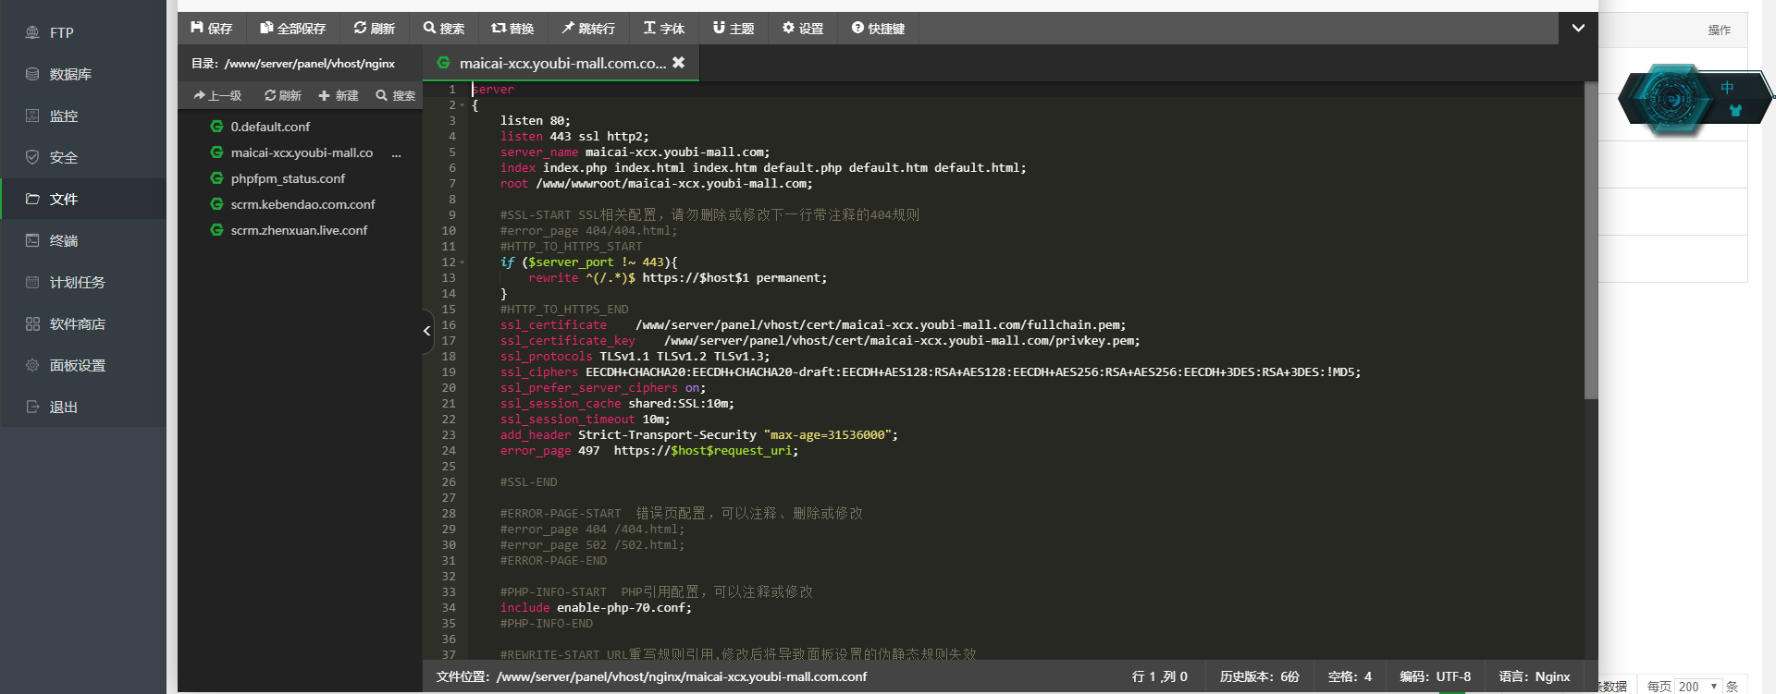Viewport: 1776px width, 694px height.
Task: Click the 行 1, 列 0 cursor position
Action: click(1160, 676)
